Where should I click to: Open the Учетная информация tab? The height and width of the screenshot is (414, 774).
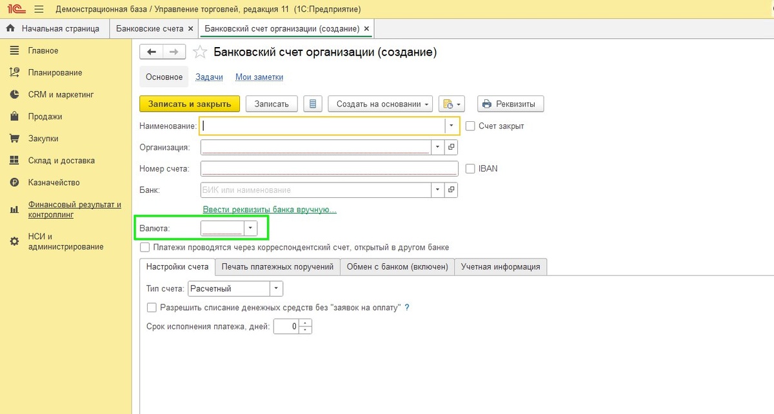click(x=501, y=267)
